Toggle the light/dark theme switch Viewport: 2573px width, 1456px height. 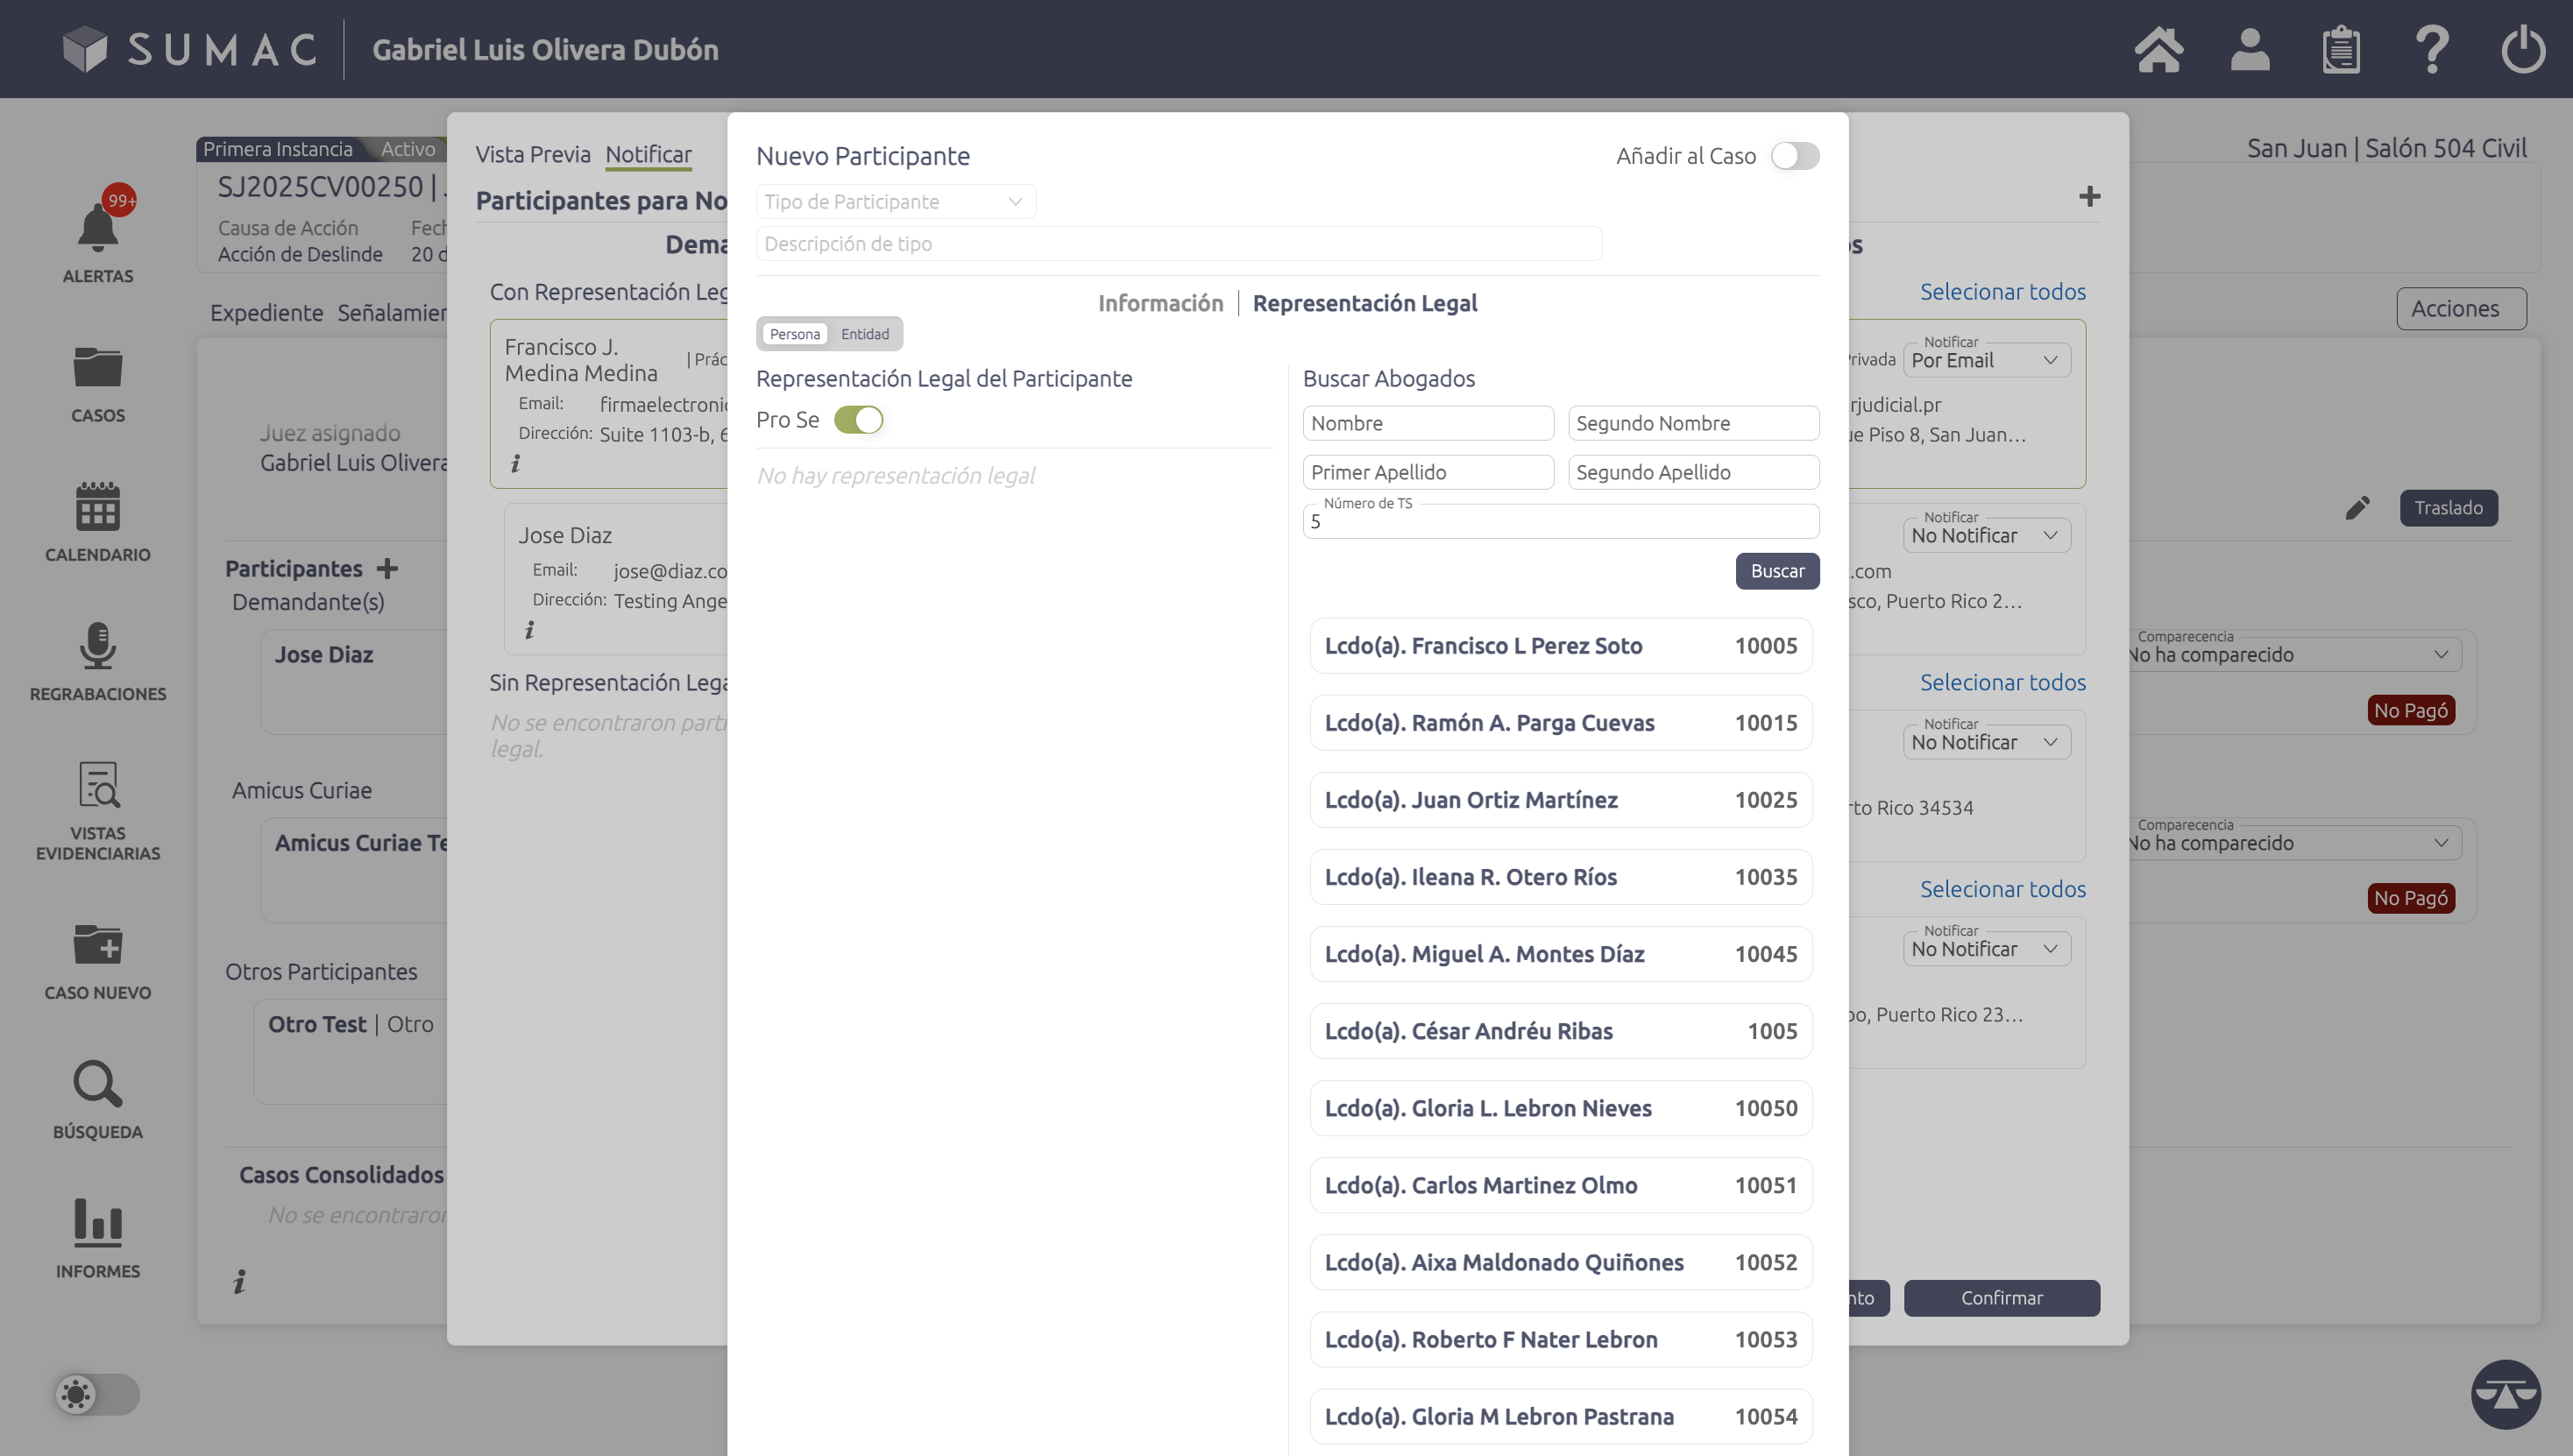pyautogui.click(x=97, y=1394)
